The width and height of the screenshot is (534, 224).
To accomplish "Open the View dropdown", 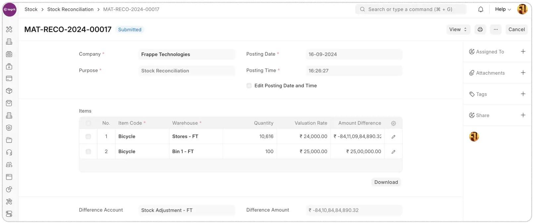I will (x=458, y=29).
